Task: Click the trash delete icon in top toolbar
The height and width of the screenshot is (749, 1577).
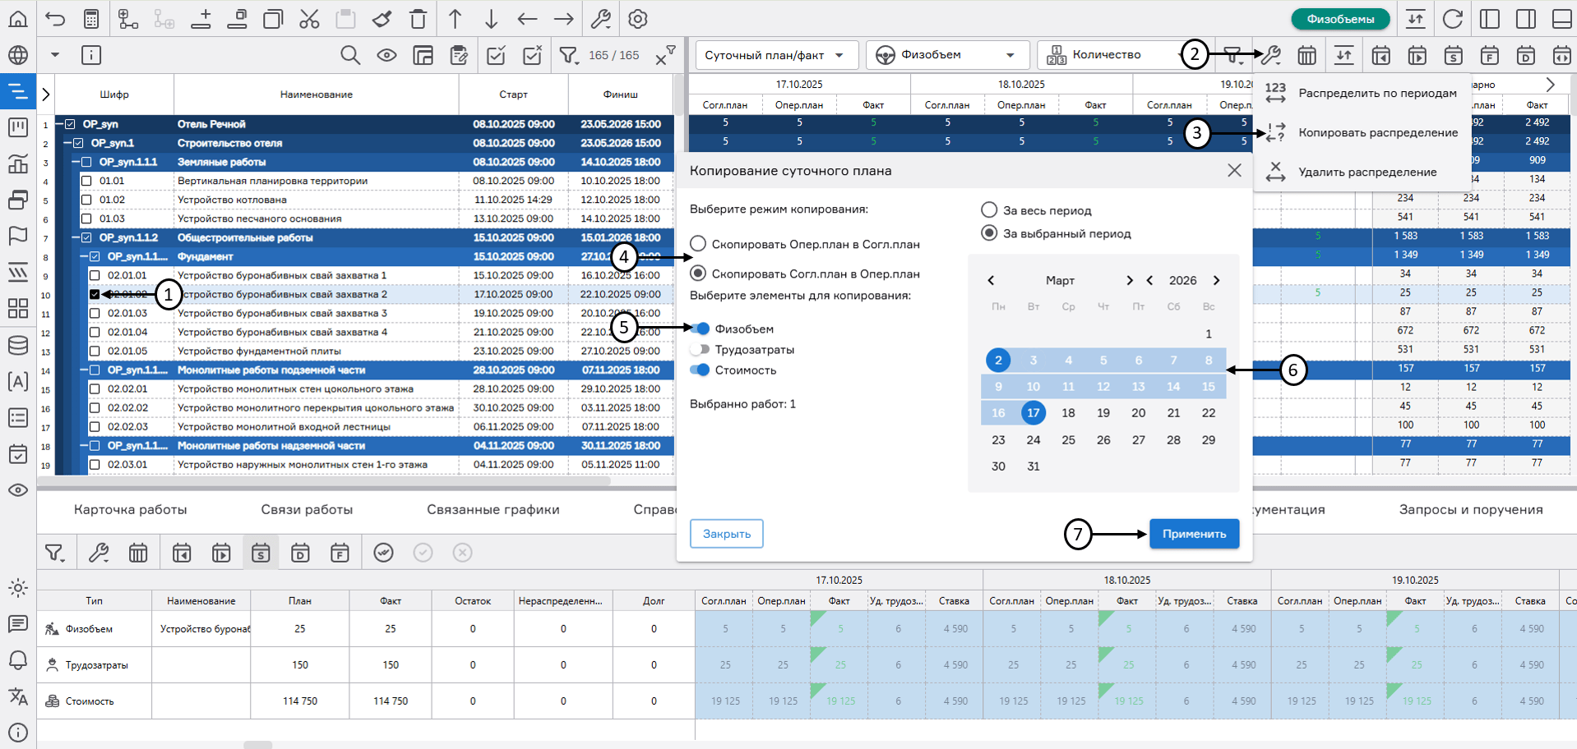Action: (x=419, y=19)
